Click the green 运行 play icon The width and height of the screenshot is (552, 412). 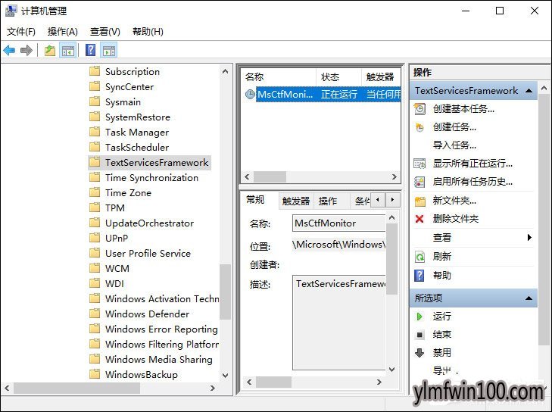(420, 317)
